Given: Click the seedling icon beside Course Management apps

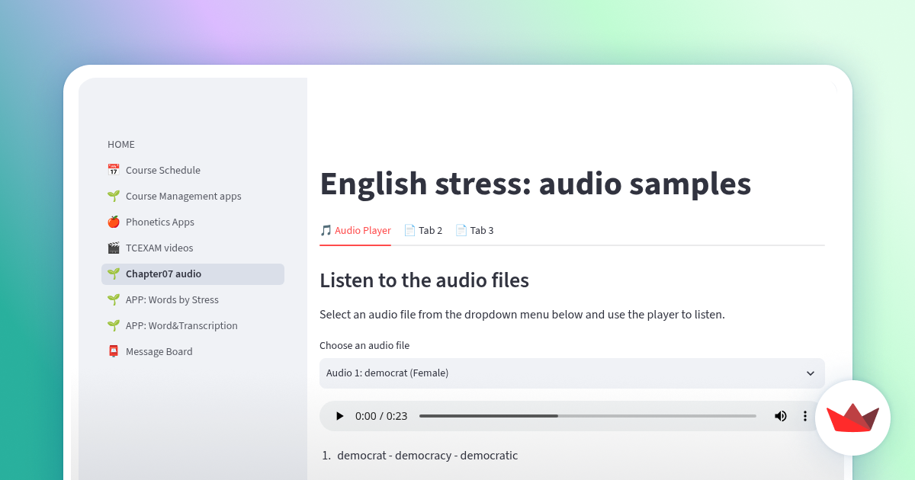Looking at the screenshot, I should [x=114, y=196].
